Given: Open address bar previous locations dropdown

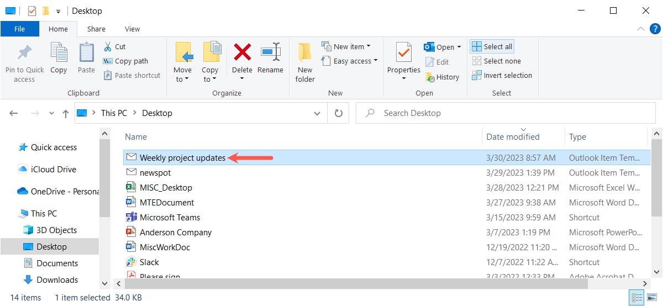Looking at the screenshot, I should click(x=317, y=113).
